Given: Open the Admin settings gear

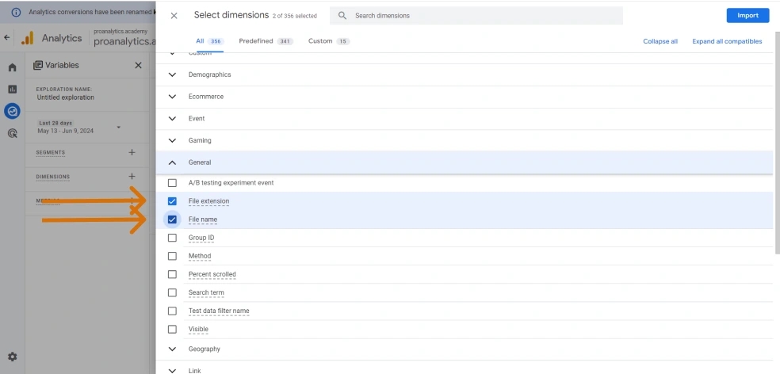Looking at the screenshot, I should tap(13, 357).
